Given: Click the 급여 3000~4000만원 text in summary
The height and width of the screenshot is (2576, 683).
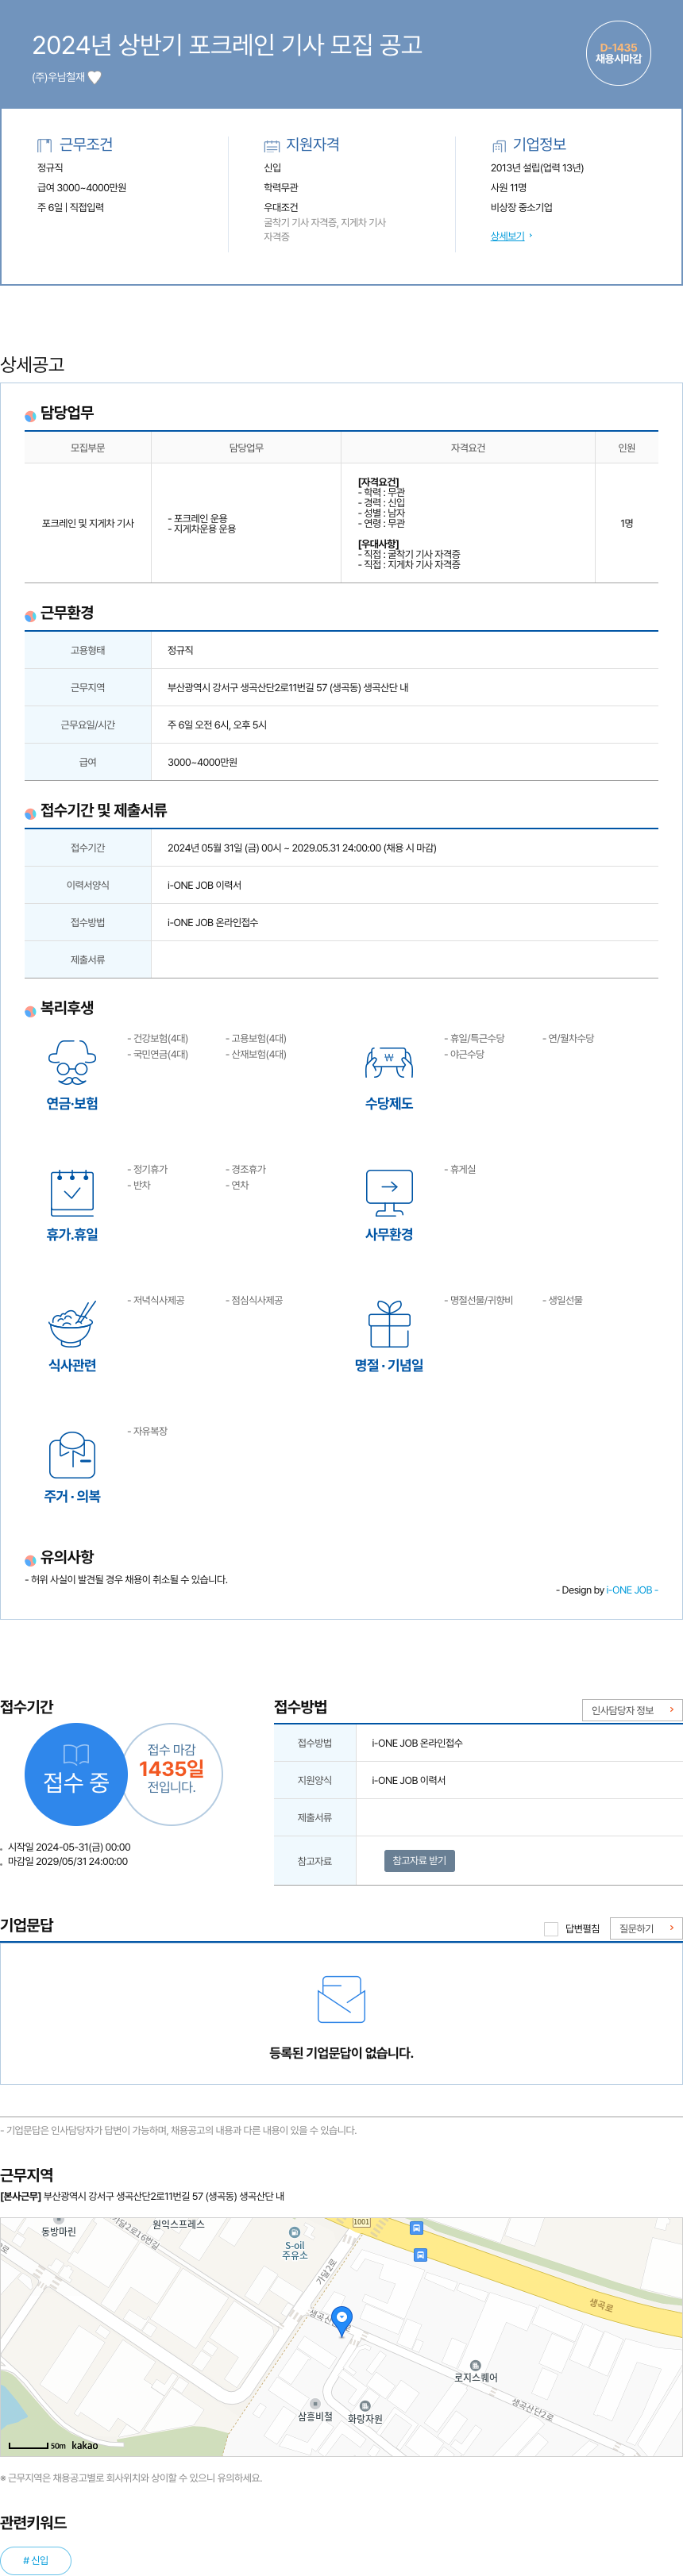Looking at the screenshot, I should coord(81,188).
